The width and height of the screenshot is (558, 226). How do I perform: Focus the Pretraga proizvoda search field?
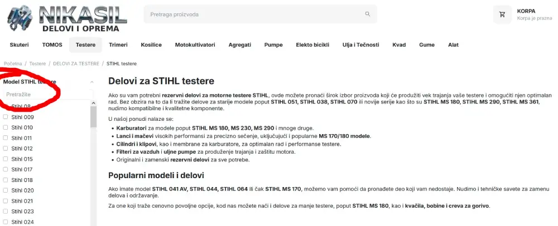(256, 14)
